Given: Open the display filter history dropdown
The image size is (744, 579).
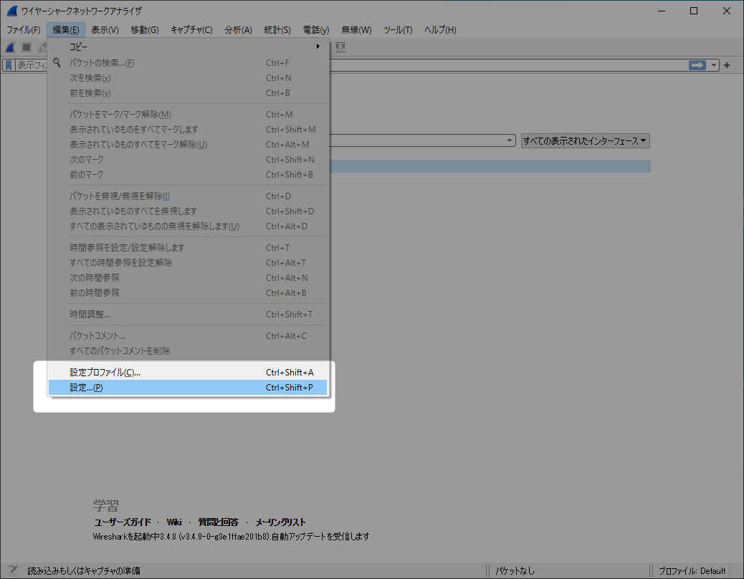Looking at the screenshot, I should coord(714,65).
